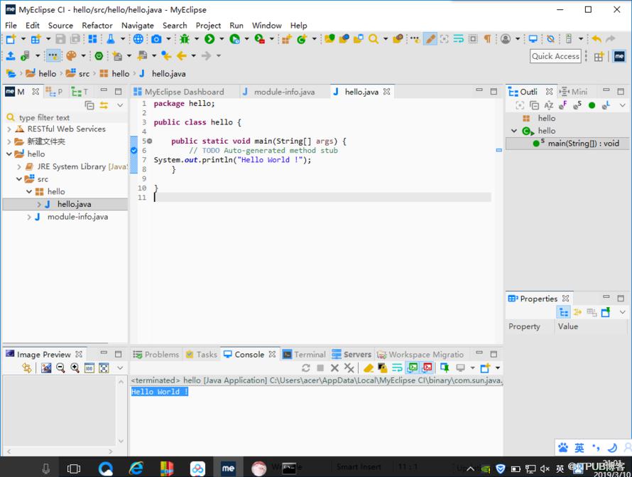Switch to the MyEclipse Dashboard tab
The image size is (632, 477).
180,92
